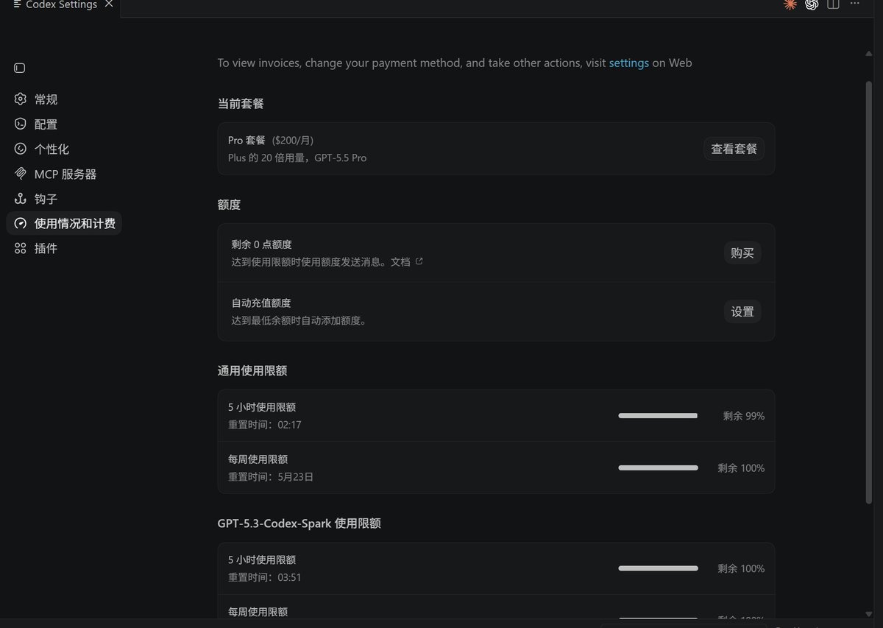Click the 重置时间：02:17 text
Image resolution: width=883 pixels, height=628 pixels.
[265, 425]
